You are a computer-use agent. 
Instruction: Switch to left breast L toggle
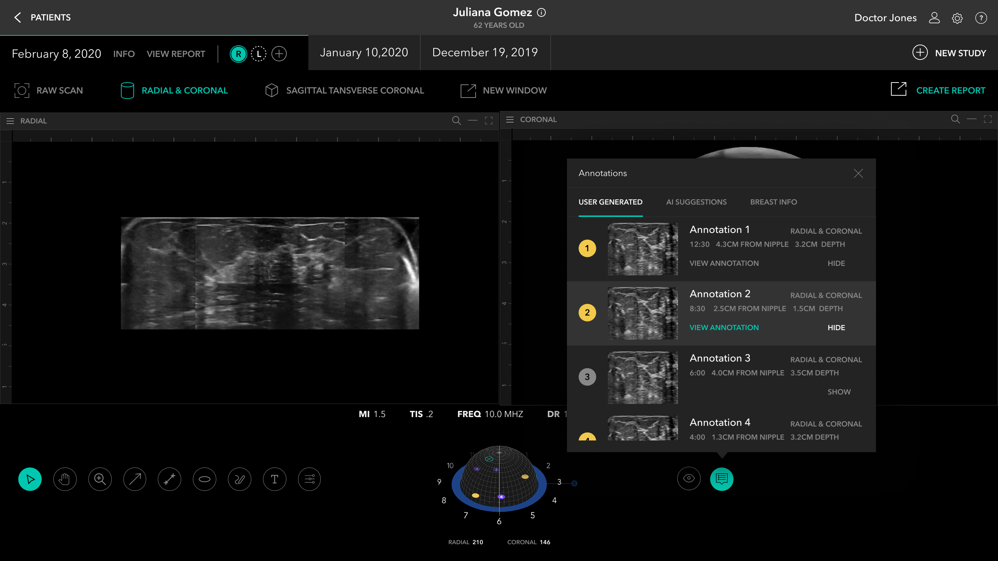[x=258, y=54]
